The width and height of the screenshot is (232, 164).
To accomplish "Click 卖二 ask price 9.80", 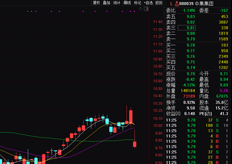I will [x=191, y=33].
